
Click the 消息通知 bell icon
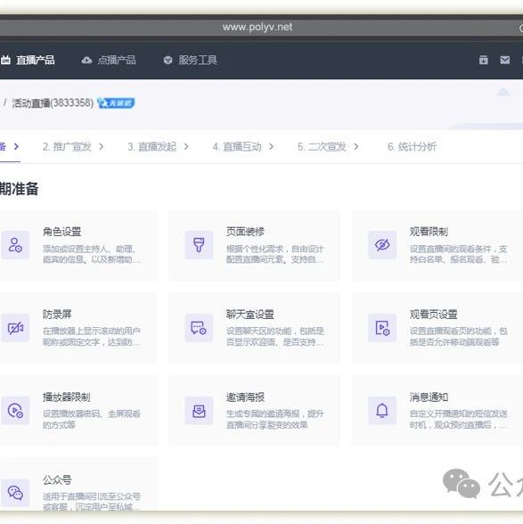pyautogui.click(x=382, y=411)
